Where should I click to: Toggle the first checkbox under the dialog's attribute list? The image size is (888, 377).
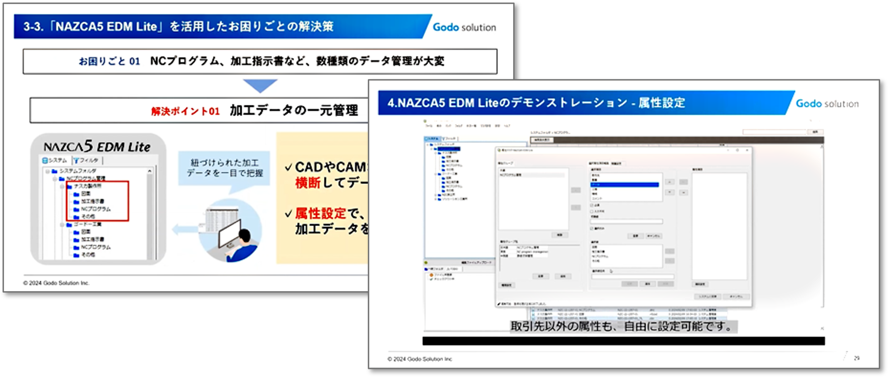[x=592, y=205]
